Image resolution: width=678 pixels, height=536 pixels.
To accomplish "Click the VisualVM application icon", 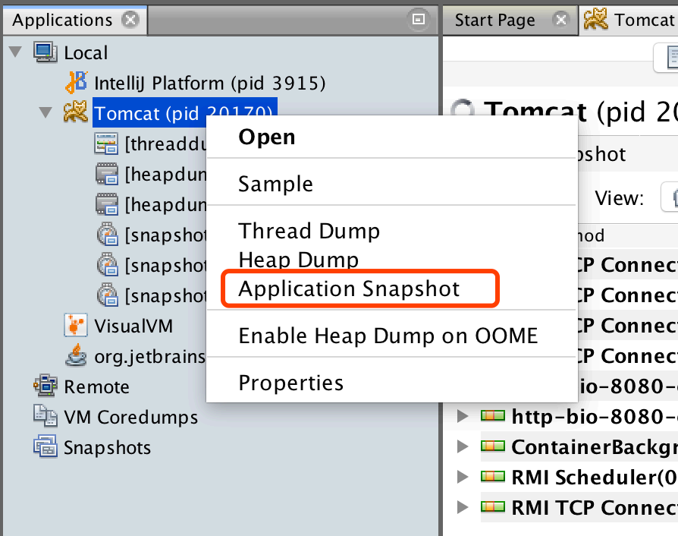I will pos(76,325).
